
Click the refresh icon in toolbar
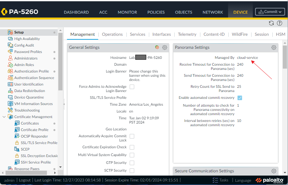(271, 23)
